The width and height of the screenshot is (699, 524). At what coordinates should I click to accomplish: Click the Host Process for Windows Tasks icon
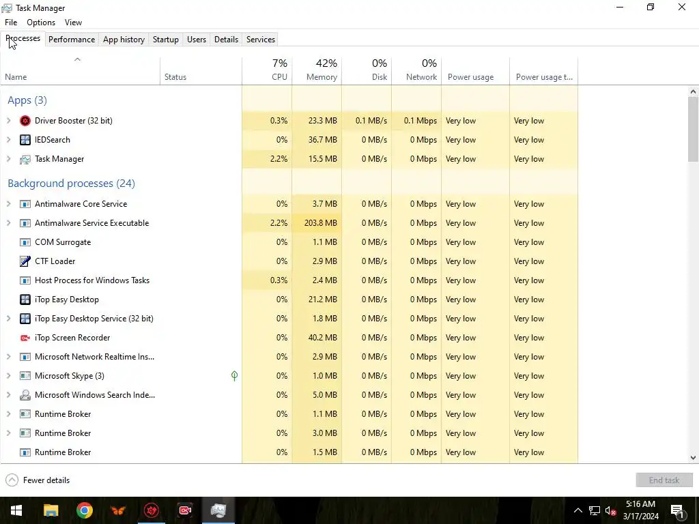pos(25,280)
